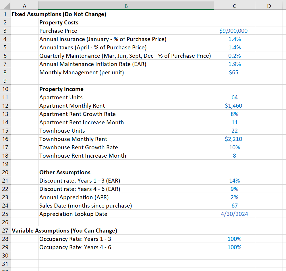Select the Quarterly Maintenance label cell
The width and height of the screenshot is (286, 271).
(126, 56)
